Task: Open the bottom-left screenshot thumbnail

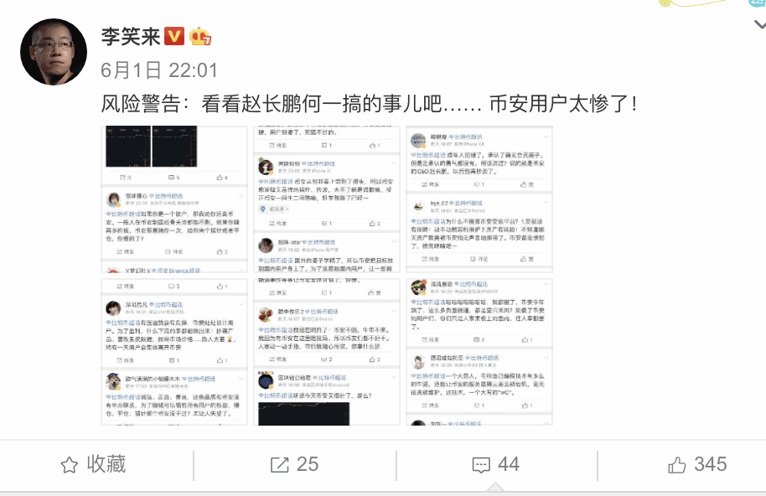Action: 174,352
